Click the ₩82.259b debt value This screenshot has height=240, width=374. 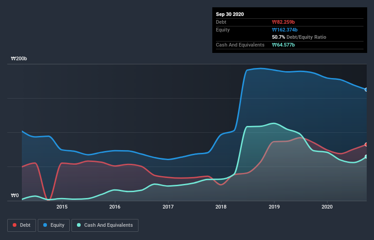pos(283,22)
